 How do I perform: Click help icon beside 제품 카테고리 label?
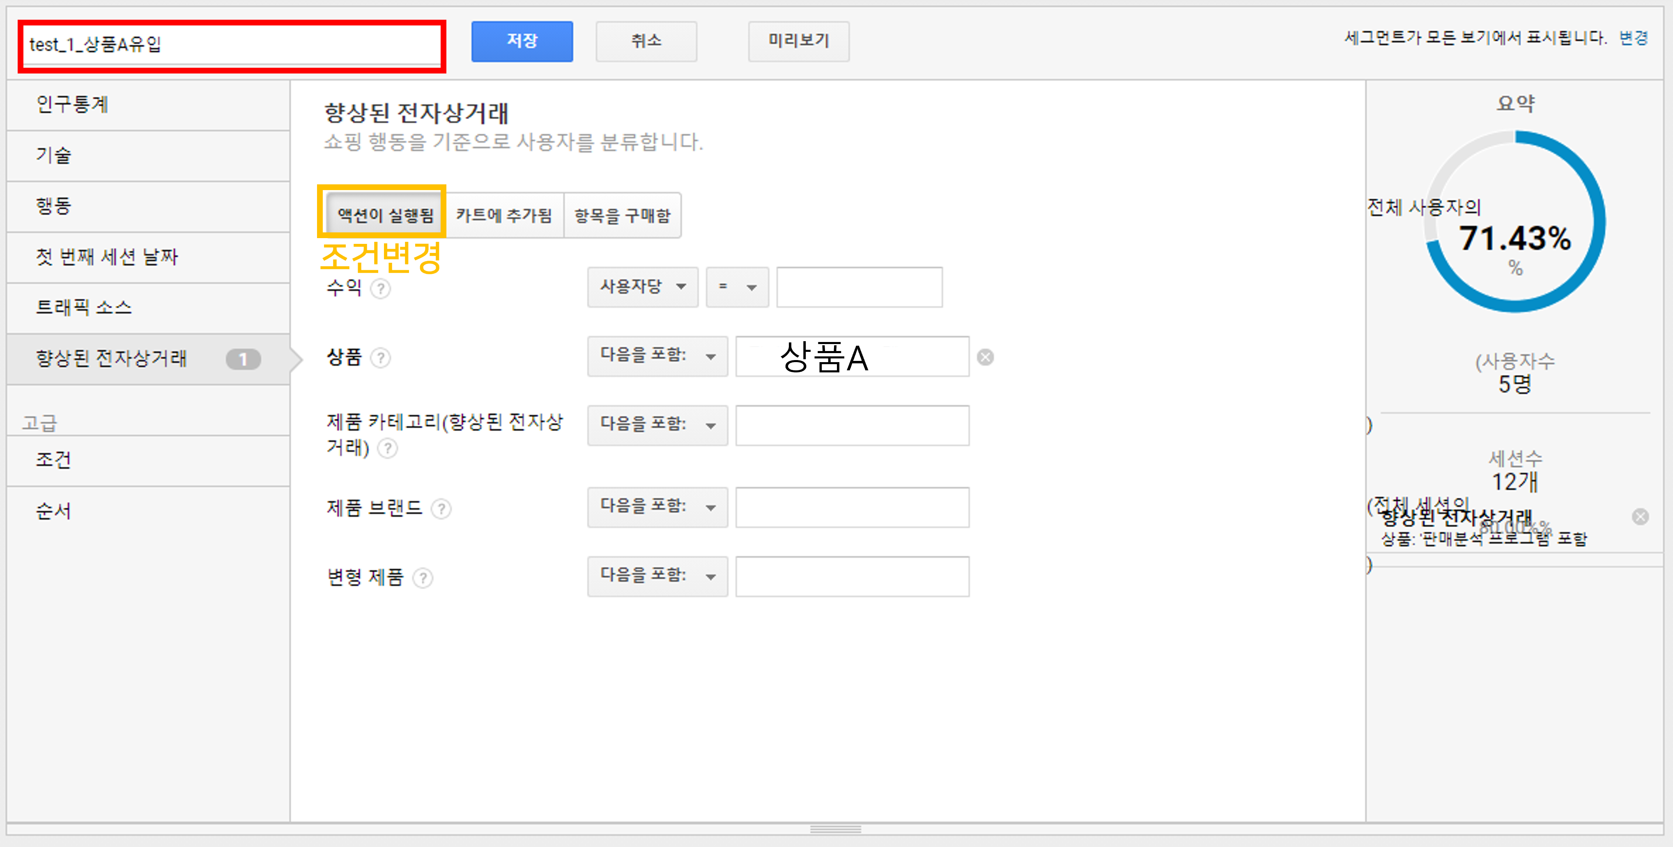(x=388, y=448)
